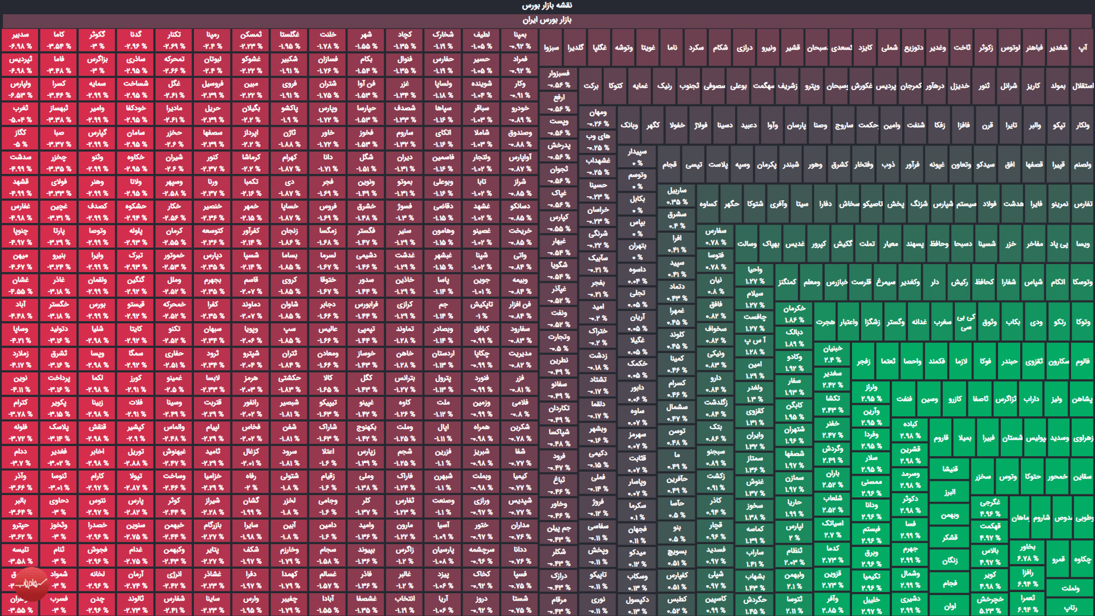The height and width of the screenshot is (616, 1095).
Task: Select the ثپردیس stock tile
Action: tap(21, 64)
